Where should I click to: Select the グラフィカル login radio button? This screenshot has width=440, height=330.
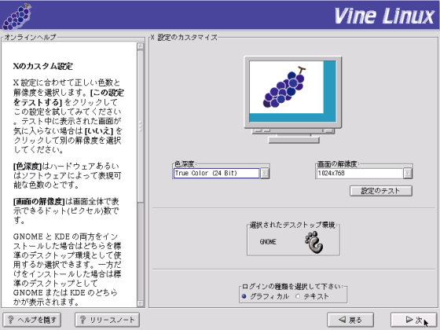pyautogui.click(x=244, y=296)
